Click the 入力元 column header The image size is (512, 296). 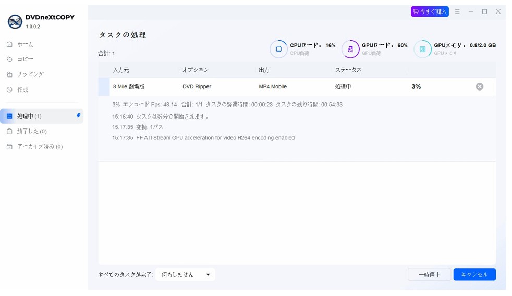tap(121, 70)
